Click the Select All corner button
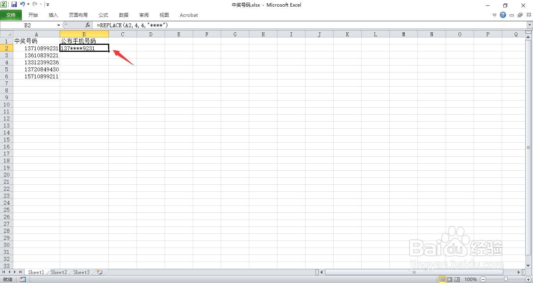 click(7, 34)
